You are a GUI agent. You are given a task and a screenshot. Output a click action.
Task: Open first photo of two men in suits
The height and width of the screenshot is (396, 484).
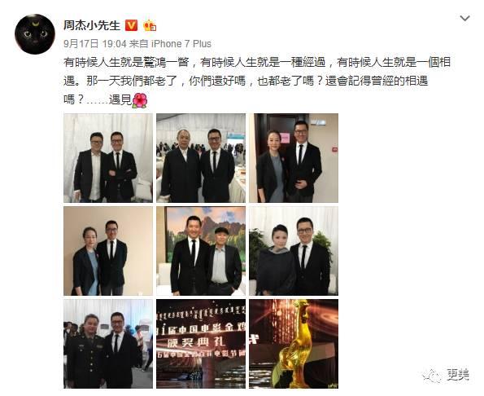(108, 158)
